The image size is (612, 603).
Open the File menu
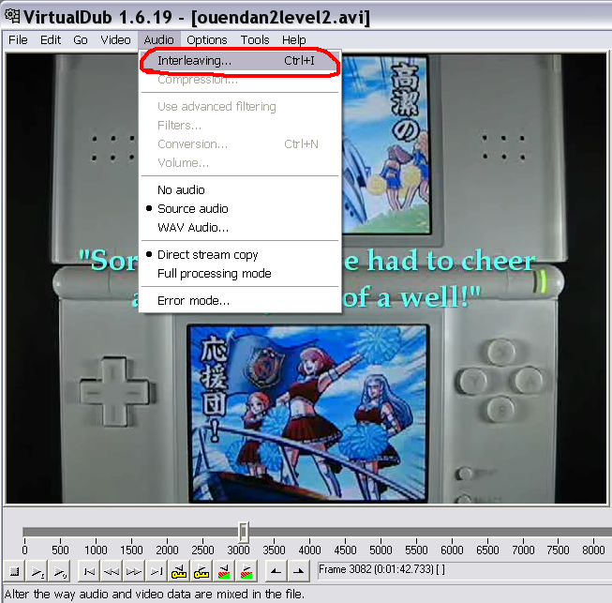point(18,39)
